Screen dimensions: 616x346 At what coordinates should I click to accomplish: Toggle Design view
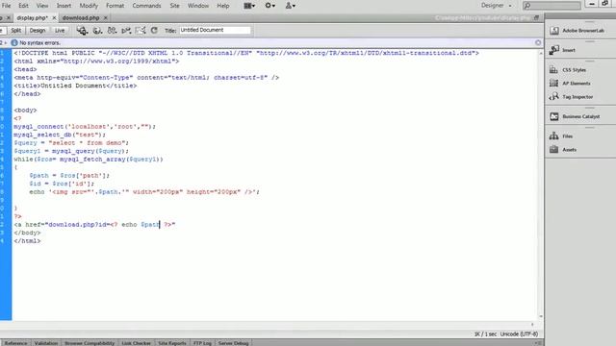pos(38,30)
